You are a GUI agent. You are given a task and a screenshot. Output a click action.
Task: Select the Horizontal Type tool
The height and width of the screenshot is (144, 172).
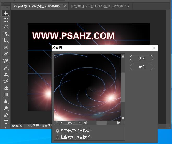(x=5, y=122)
